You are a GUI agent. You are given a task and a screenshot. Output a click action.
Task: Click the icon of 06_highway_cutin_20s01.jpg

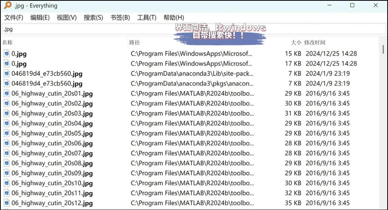coord(7,93)
